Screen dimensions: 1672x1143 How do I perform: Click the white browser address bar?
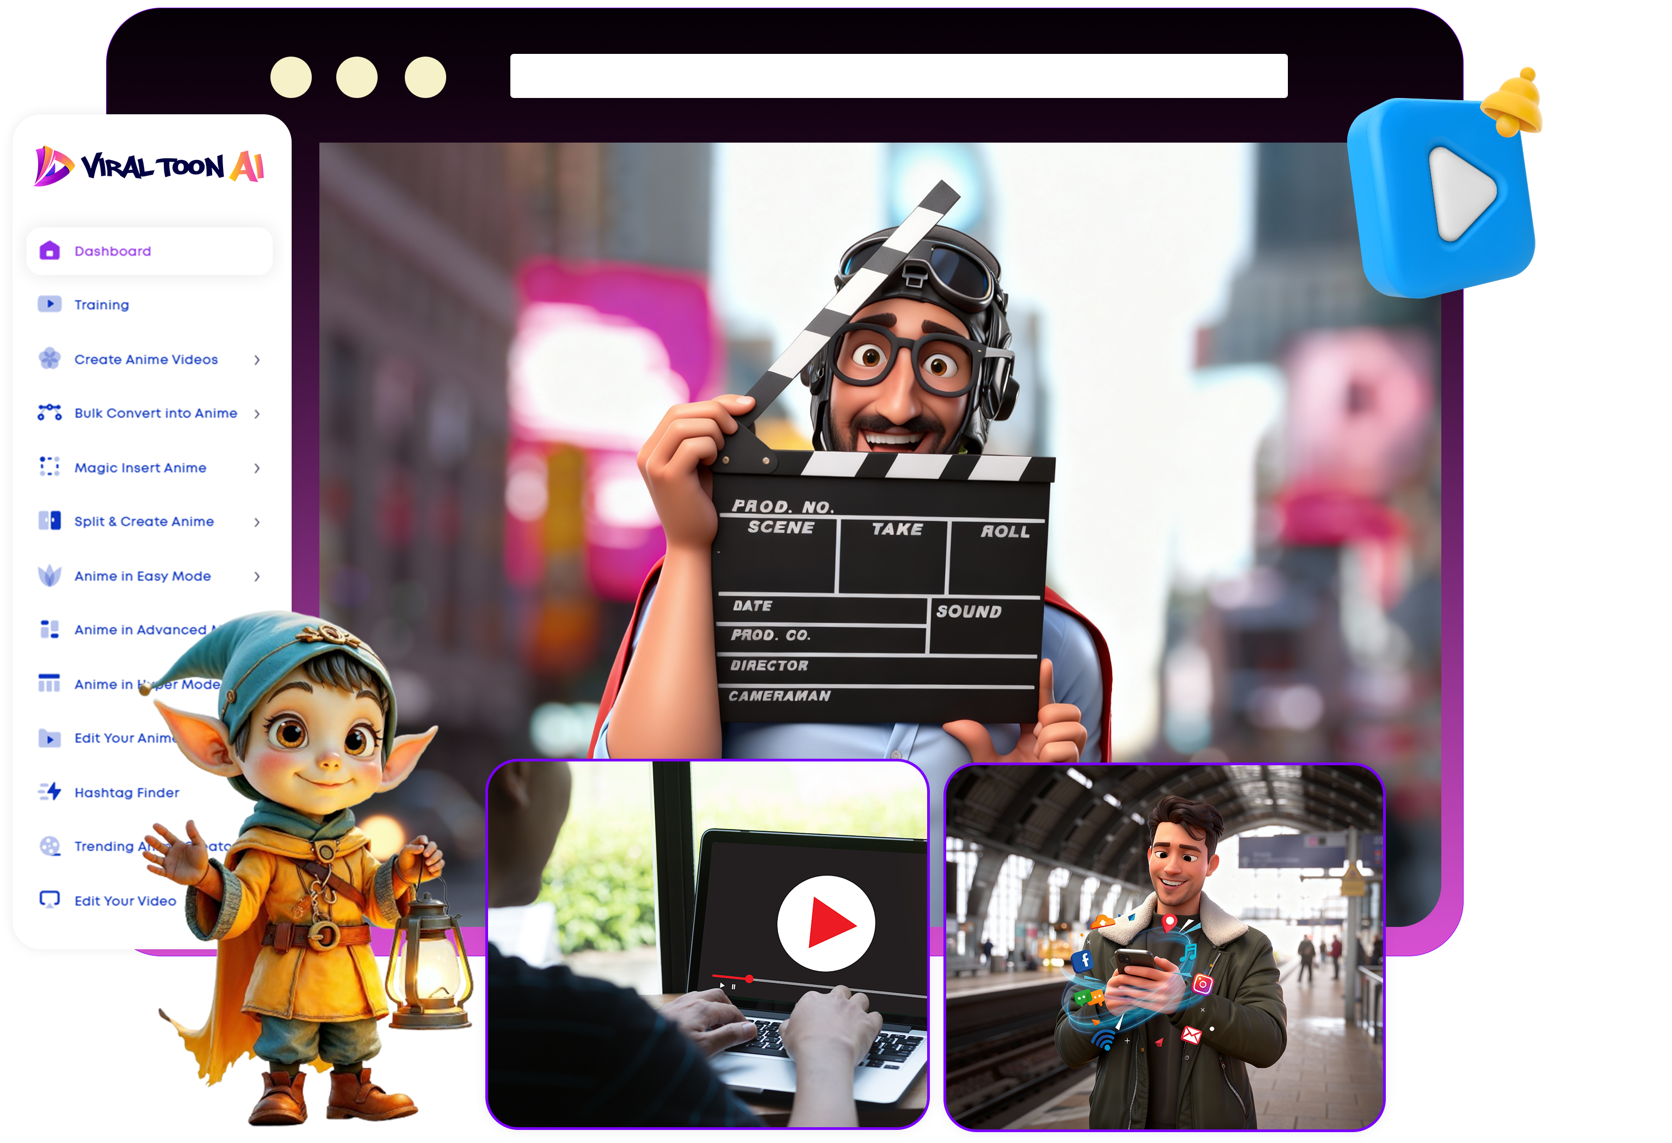pos(898,76)
